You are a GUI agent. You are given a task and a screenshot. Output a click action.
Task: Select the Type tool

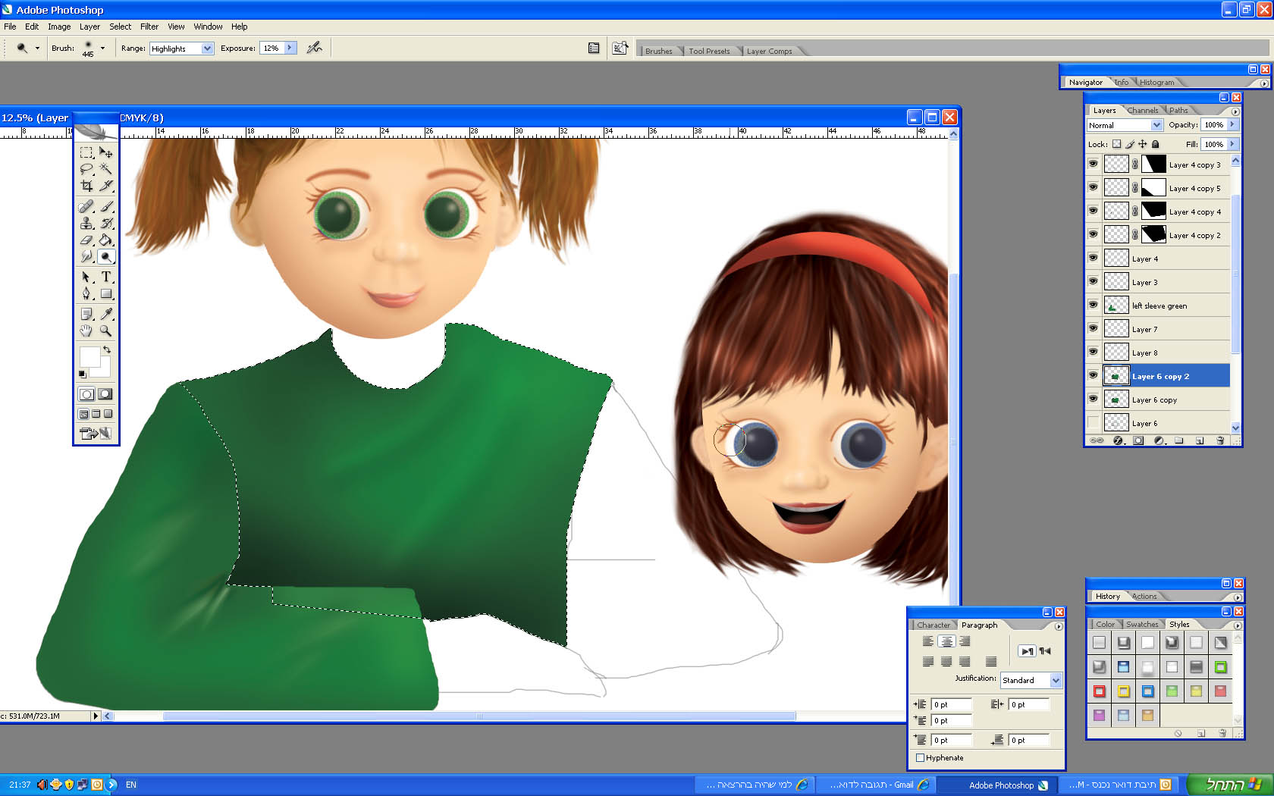tap(106, 277)
